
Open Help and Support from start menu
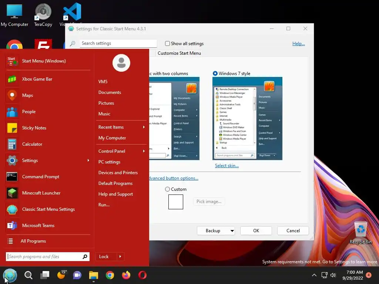(115, 194)
